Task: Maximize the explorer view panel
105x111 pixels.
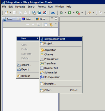Action: (x=56, y=19)
